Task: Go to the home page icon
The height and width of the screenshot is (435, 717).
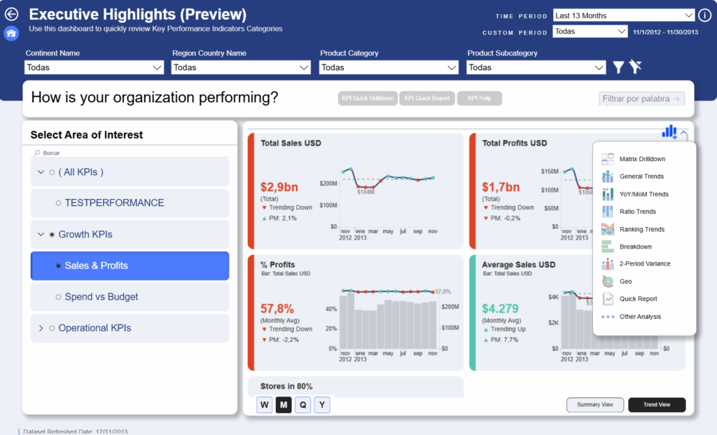Action: [11, 33]
